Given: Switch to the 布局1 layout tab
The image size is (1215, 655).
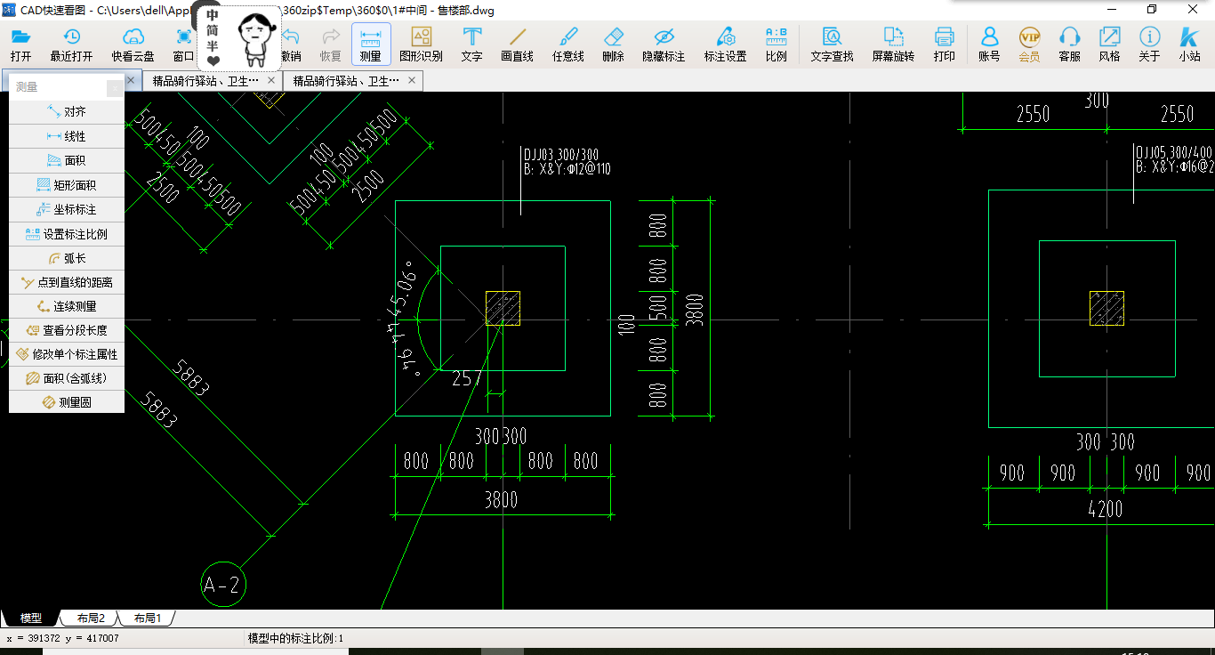Looking at the screenshot, I should tap(147, 618).
